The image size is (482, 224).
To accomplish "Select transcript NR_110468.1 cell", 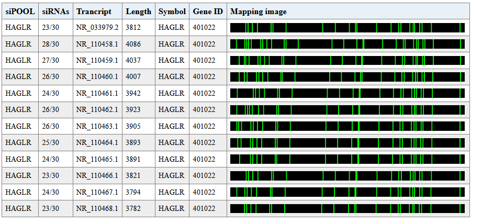I will [97, 208].
